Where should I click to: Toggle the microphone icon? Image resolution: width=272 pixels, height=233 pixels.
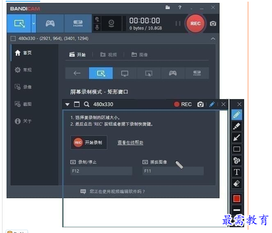pyautogui.click(x=97, y=27)
